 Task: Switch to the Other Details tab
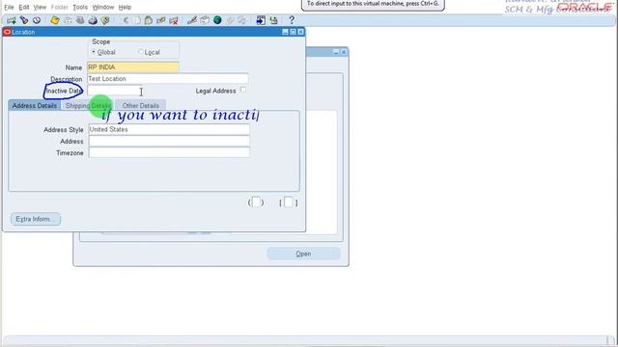(x=140, y=105)
